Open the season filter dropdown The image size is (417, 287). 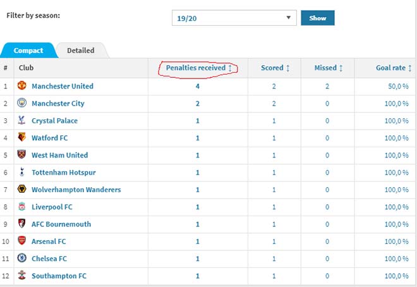tap(234, 18)
